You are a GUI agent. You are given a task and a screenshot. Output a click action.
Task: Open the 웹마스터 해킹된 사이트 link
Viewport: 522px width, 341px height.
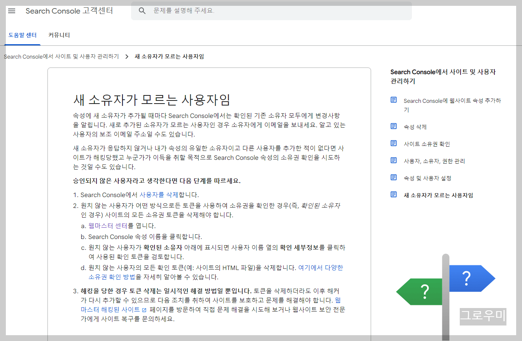pyautogui.click(x=210, y=305)
